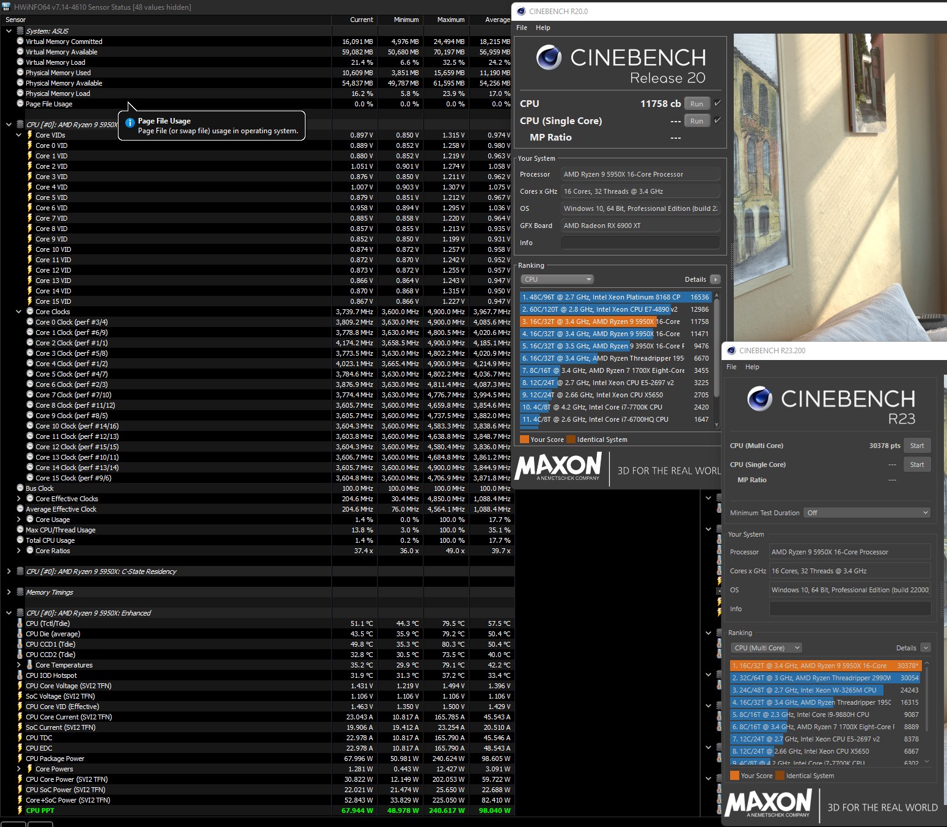Start the CPU (Single Core) test in R23

tap(917, 465)
